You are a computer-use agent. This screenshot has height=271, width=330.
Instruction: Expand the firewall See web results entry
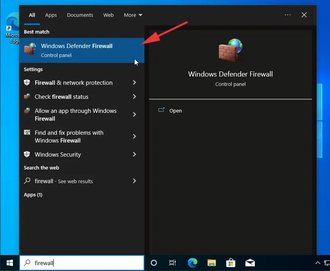(134, 181)
